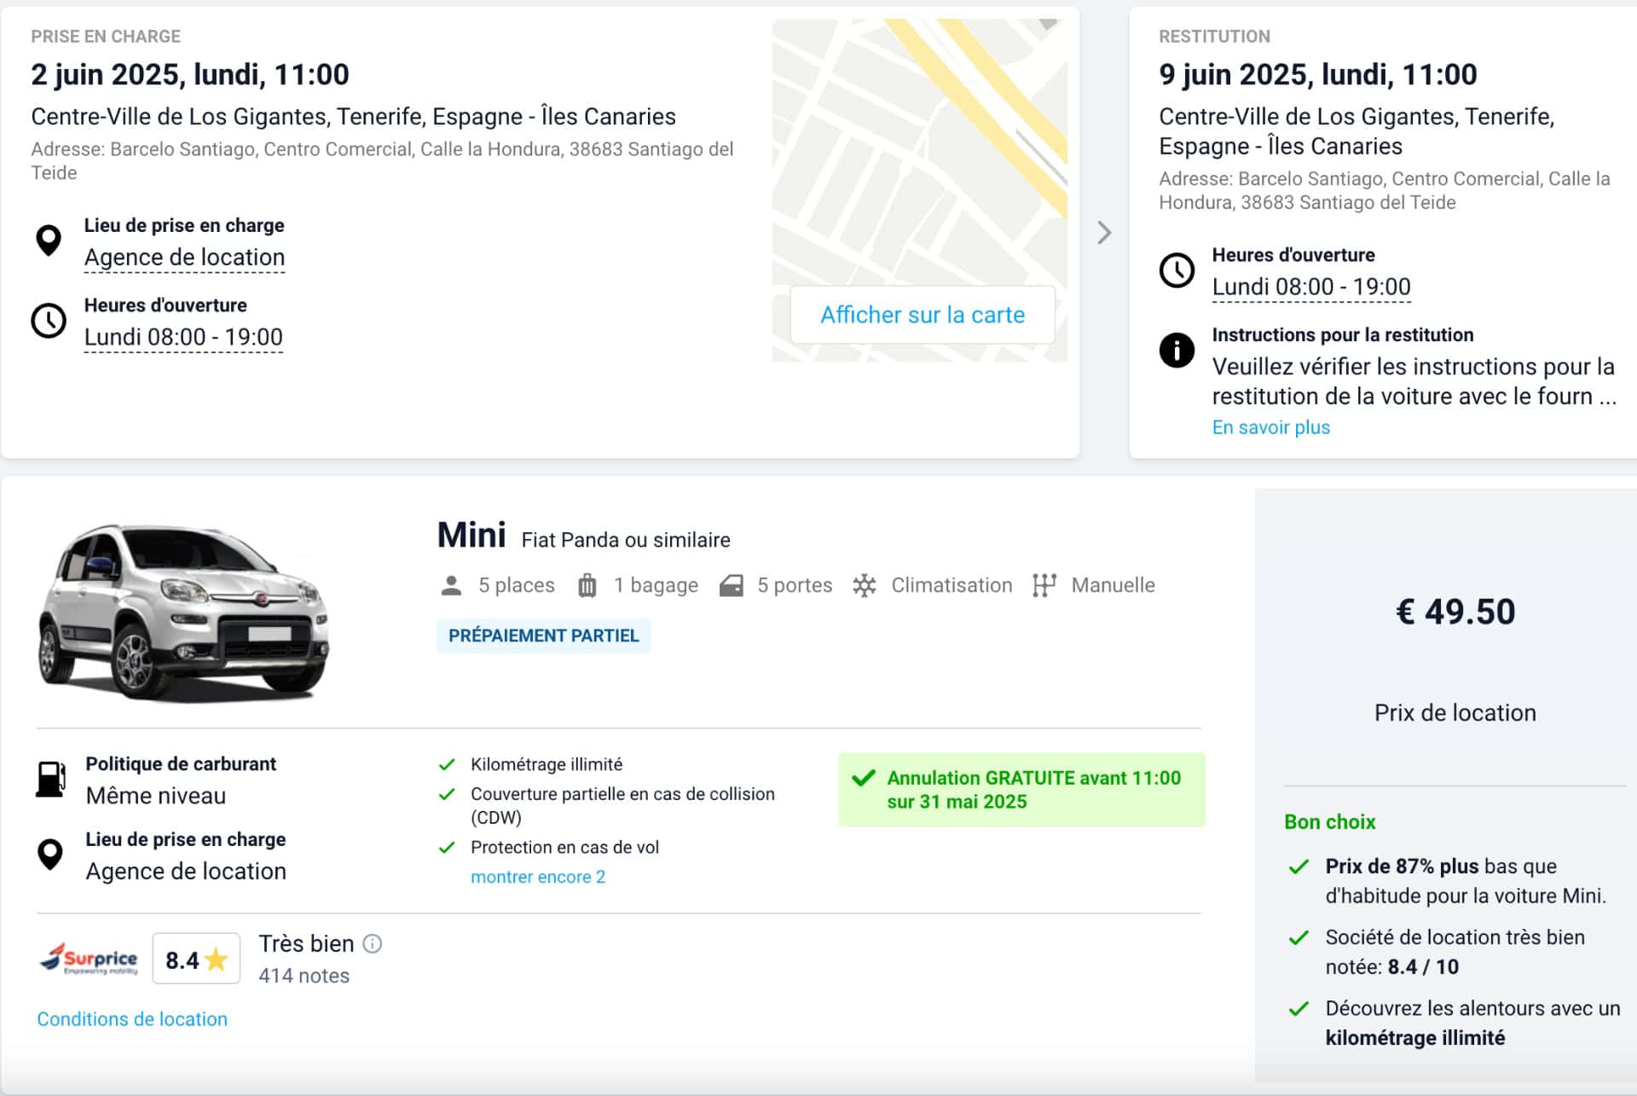Expand montrer encore 2 link
This screenshot has height=1096, width=1637.
(x=538, y=877)
